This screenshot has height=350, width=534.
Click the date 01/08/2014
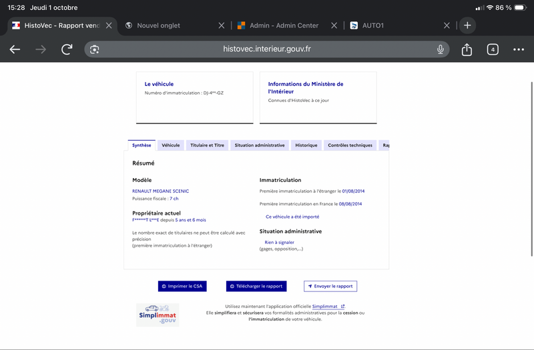tap(353, 191)
